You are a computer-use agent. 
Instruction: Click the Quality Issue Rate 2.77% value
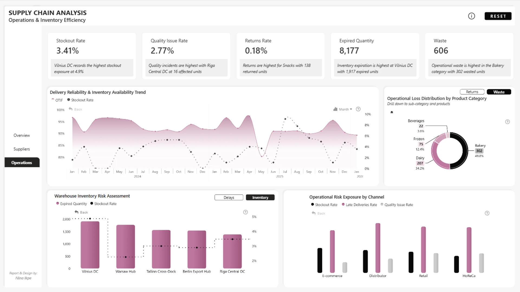coord(162,51)
